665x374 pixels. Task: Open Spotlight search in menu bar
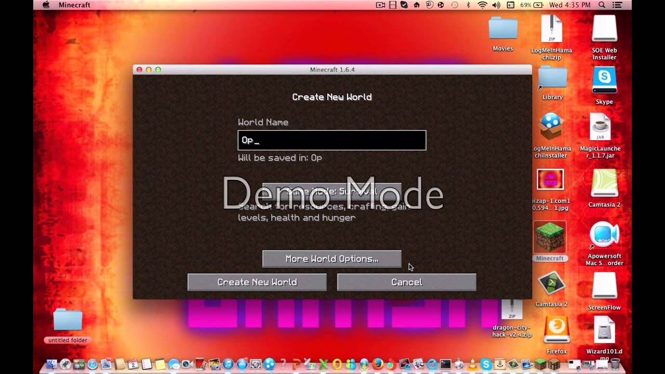[x=602, y=5]
